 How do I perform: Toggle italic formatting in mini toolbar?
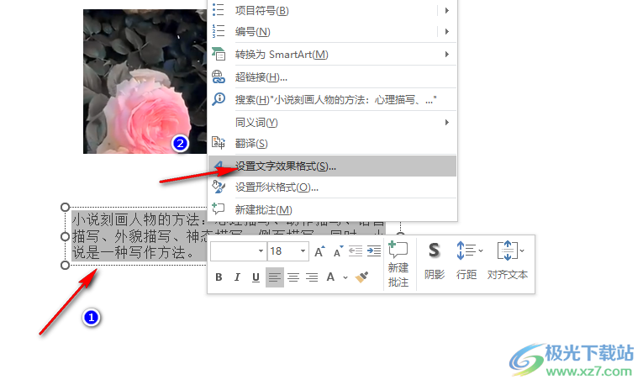(x=237, y=277)
